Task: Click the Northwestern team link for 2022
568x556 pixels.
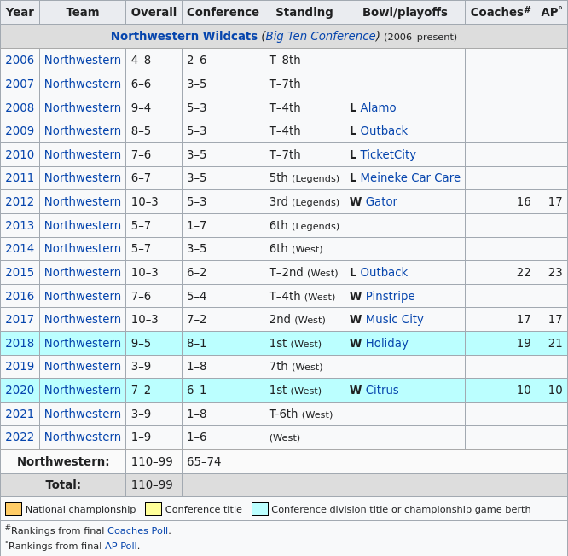Action: pyautogui.click(x=83, y=437)
